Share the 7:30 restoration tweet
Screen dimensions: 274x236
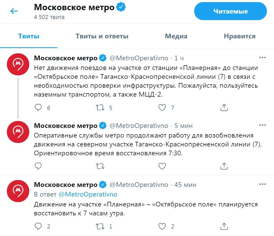(x=224, y=166)
